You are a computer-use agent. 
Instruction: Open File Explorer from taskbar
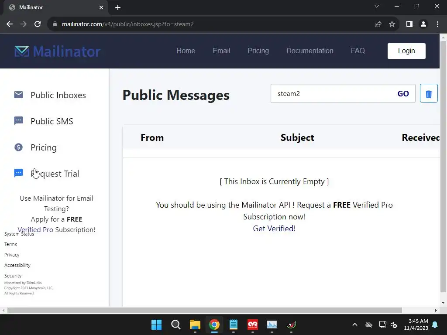(195, 325)
